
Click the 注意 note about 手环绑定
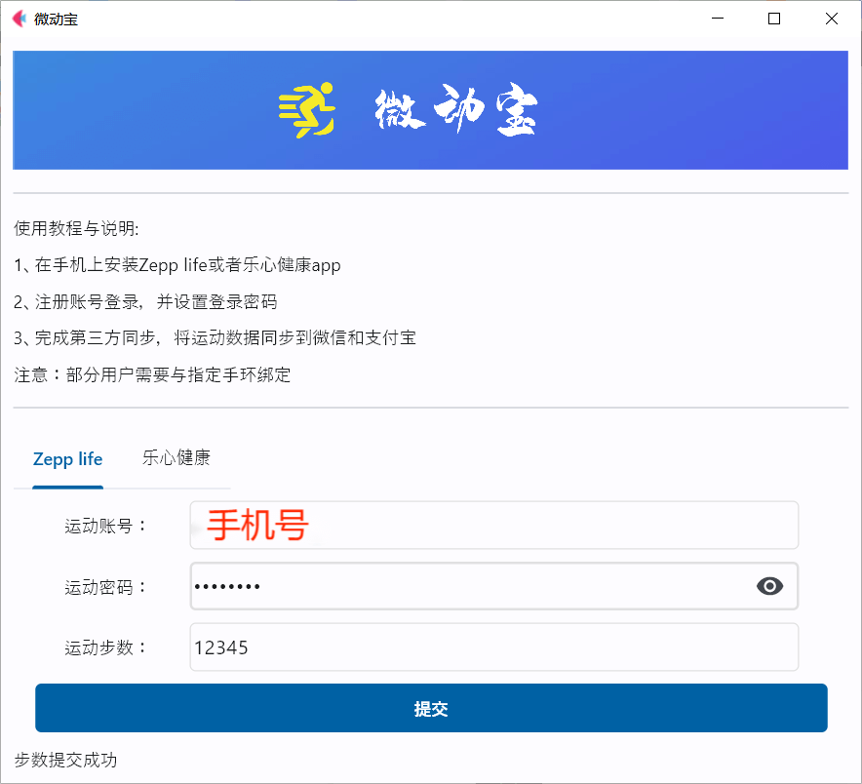click(152, 375)
